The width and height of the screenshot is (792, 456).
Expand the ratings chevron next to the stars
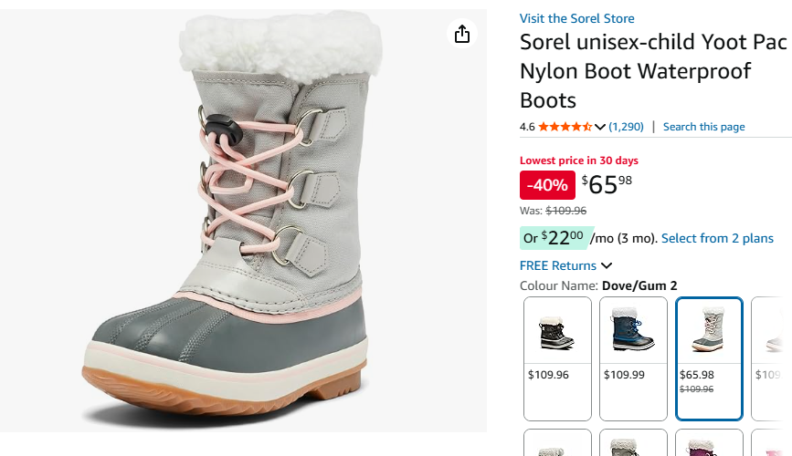pos(600,127)
